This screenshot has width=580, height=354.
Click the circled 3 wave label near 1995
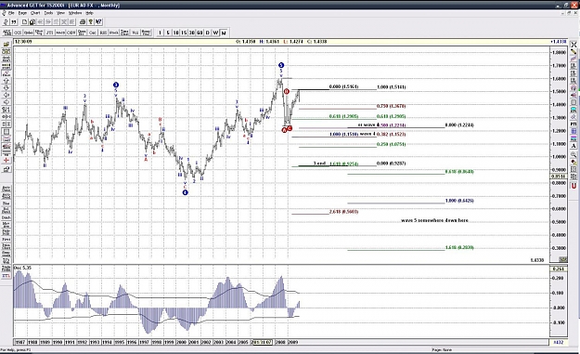pyautogui.click(x=116, y=85)
